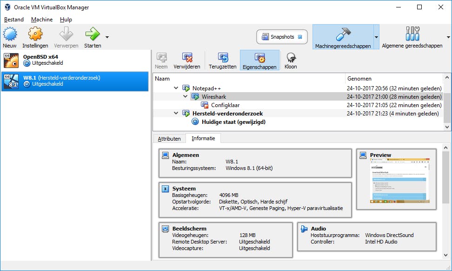Toggle the Eigenschappen snapshot properties button

pyautogui.click(x=260, y=61)
